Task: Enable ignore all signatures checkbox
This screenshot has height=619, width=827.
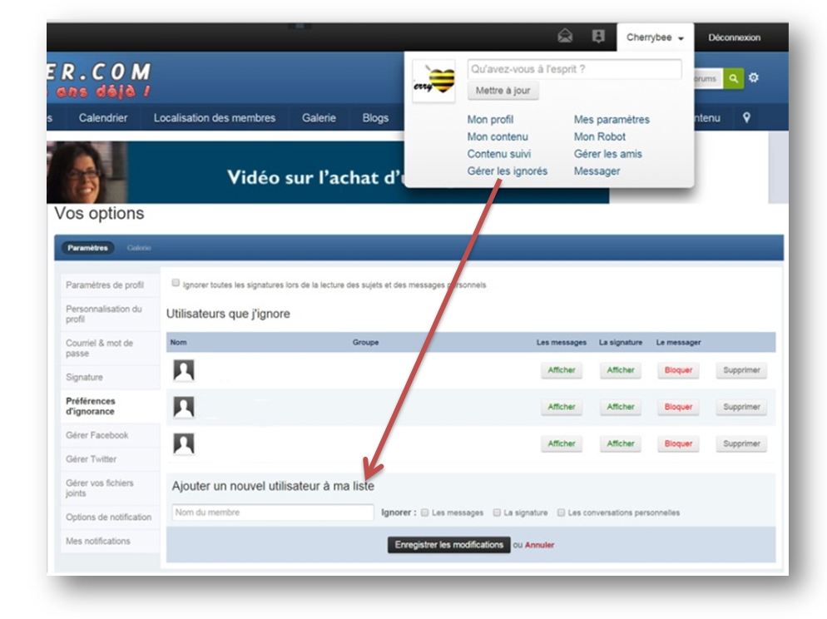Action: pos(176,284)
